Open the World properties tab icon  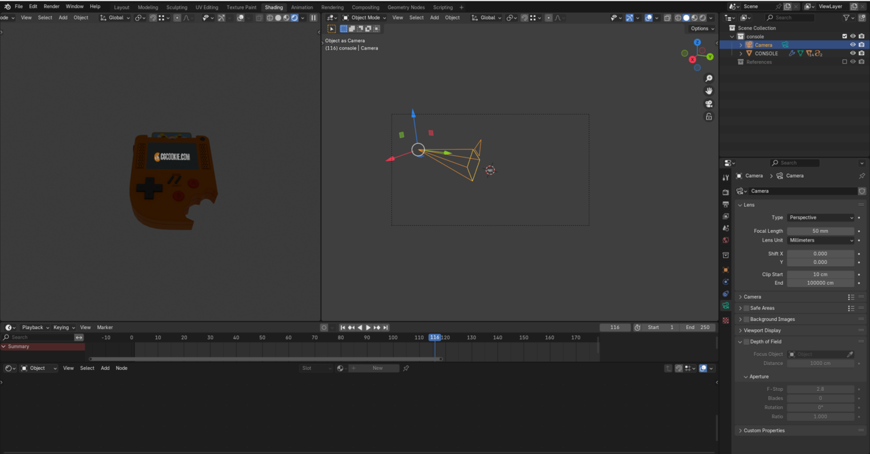[x=726, y=240]
